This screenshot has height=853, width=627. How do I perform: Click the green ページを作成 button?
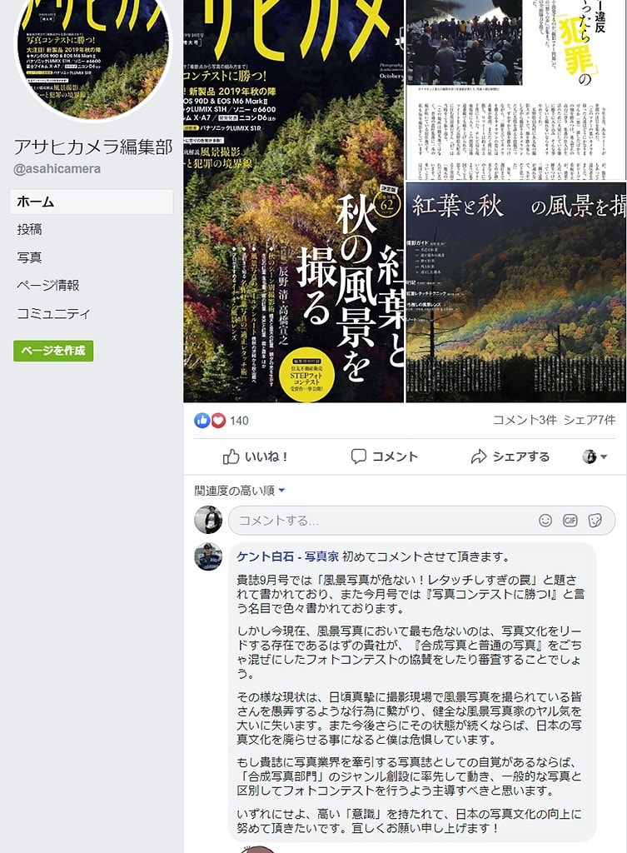pyautogui.click(x=53, y=351)
